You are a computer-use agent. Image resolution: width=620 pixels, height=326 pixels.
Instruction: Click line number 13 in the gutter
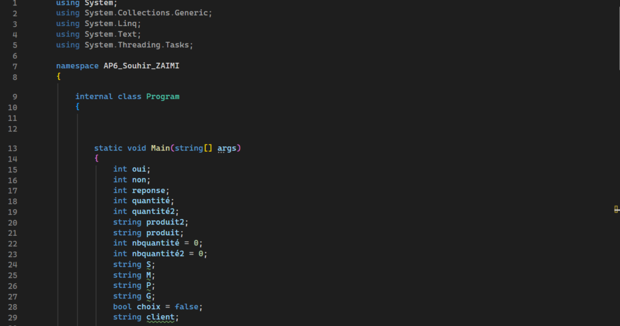[x=13, y=148]
